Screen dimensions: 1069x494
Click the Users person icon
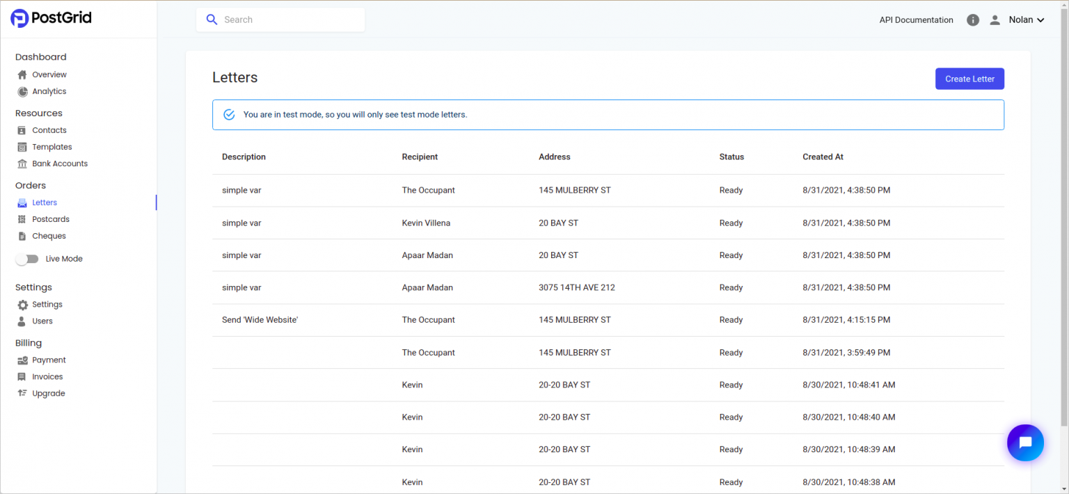(22, 321)
